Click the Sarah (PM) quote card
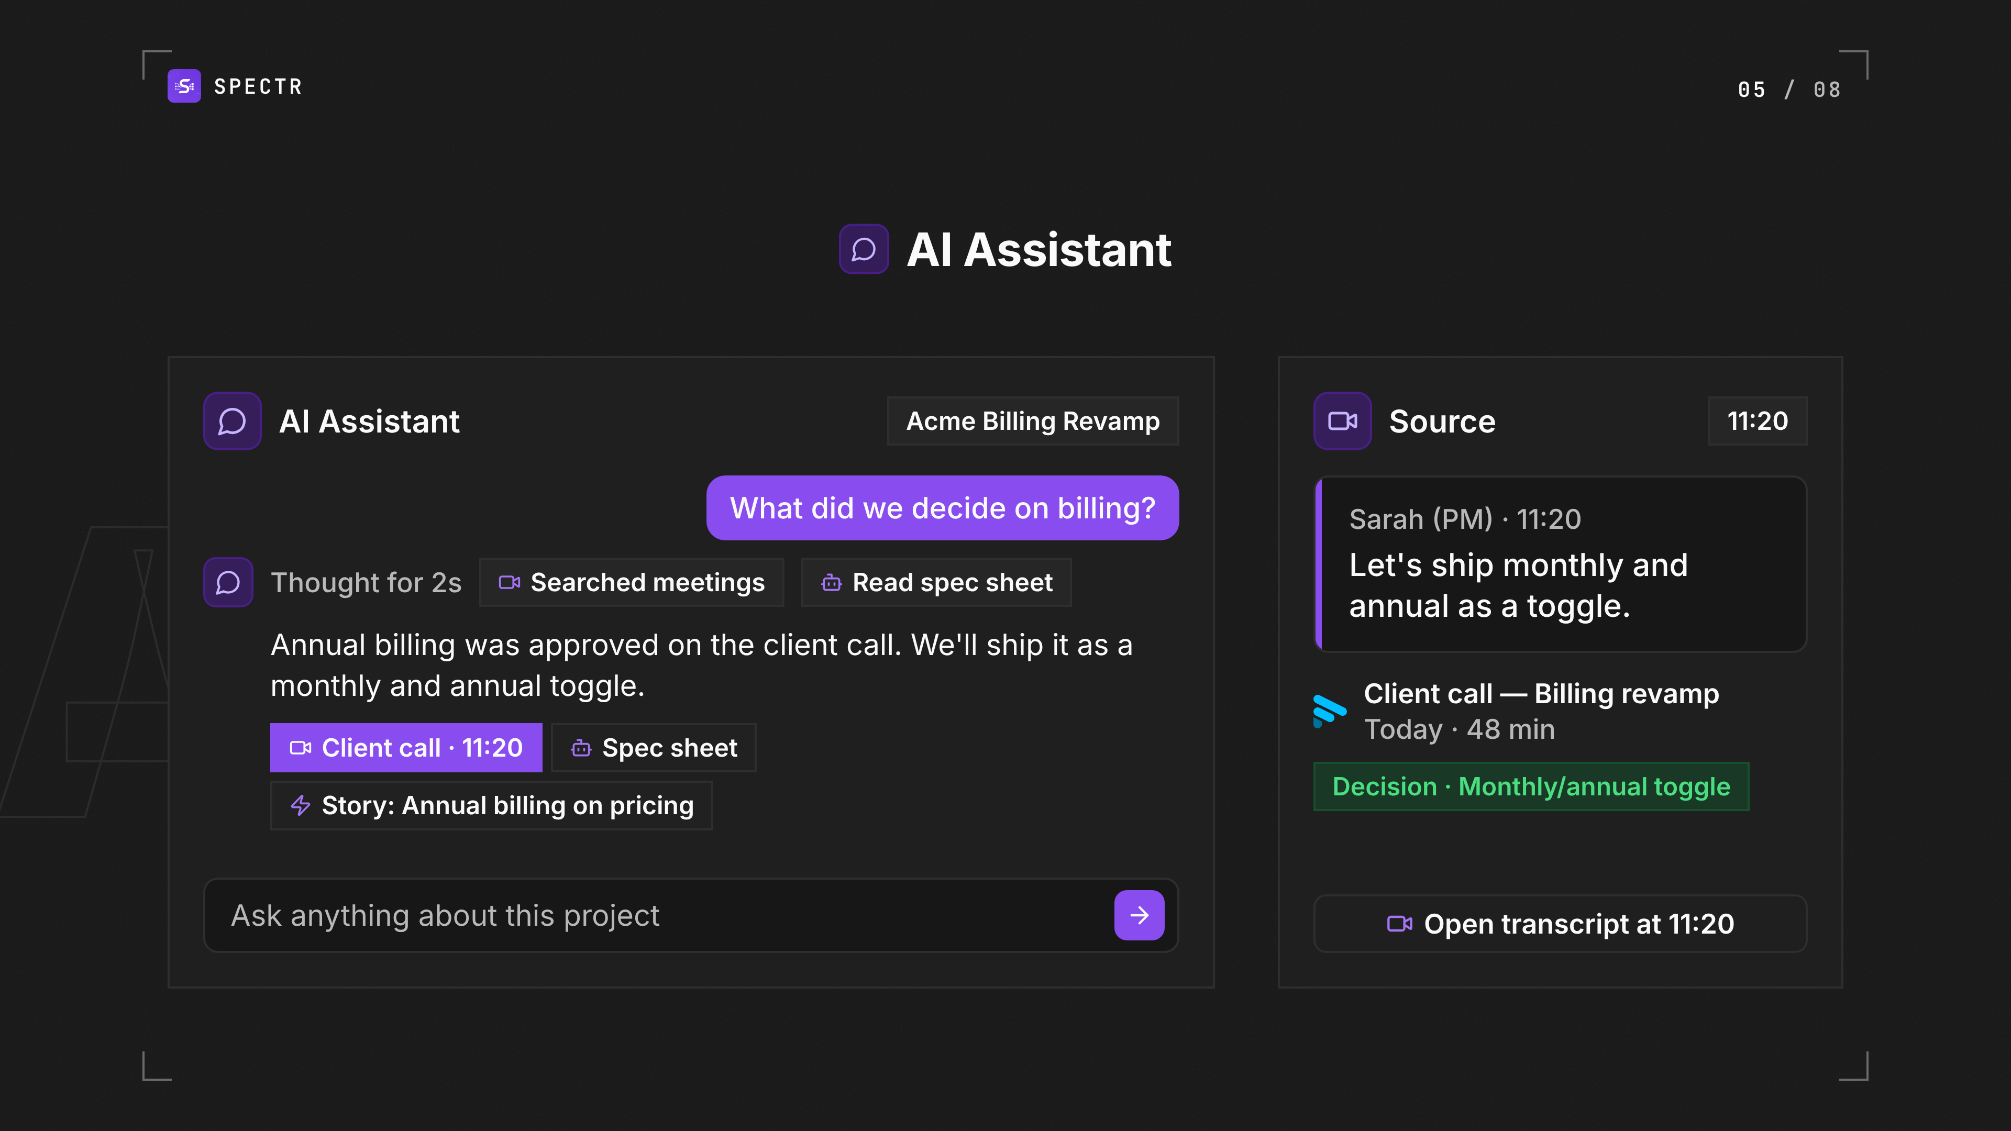Screen dimensions: 2011x1131 [1560, 563]
